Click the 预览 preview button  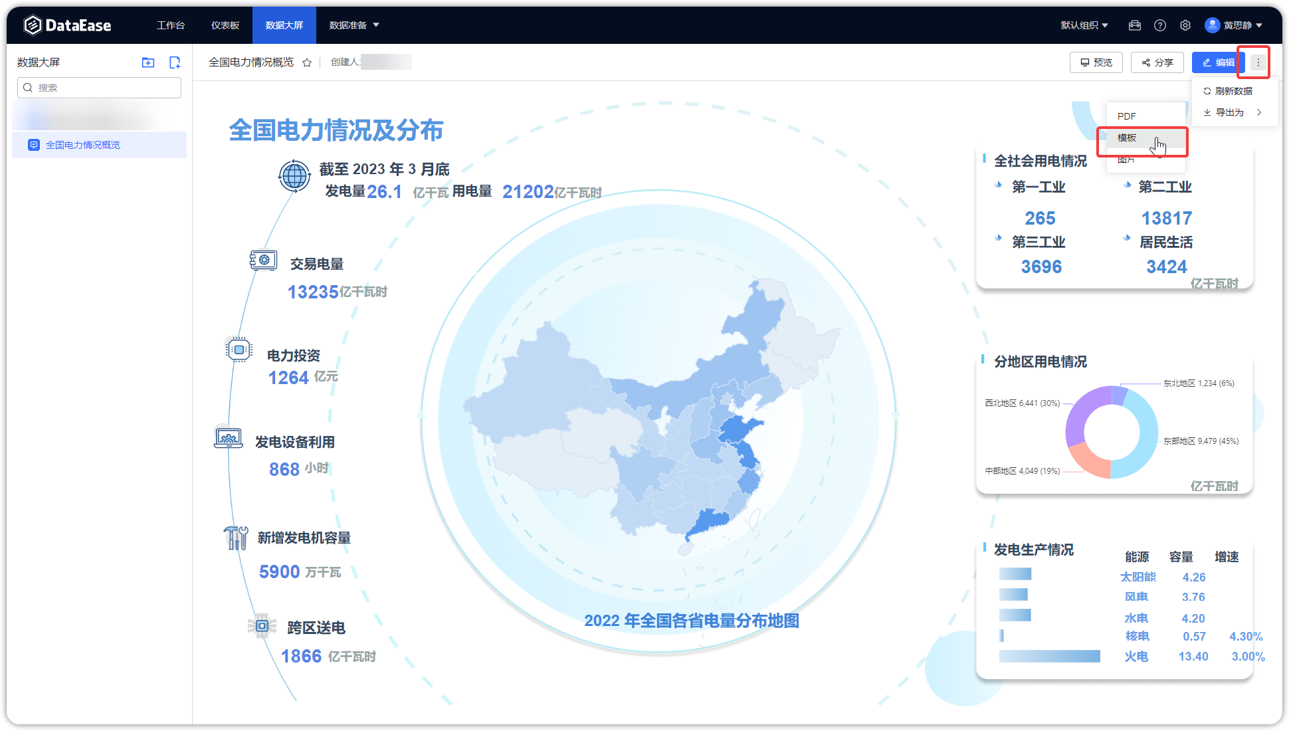tap(1096, 62)
